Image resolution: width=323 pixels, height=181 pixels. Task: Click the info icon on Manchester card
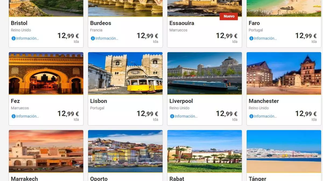tap(251, 116)
